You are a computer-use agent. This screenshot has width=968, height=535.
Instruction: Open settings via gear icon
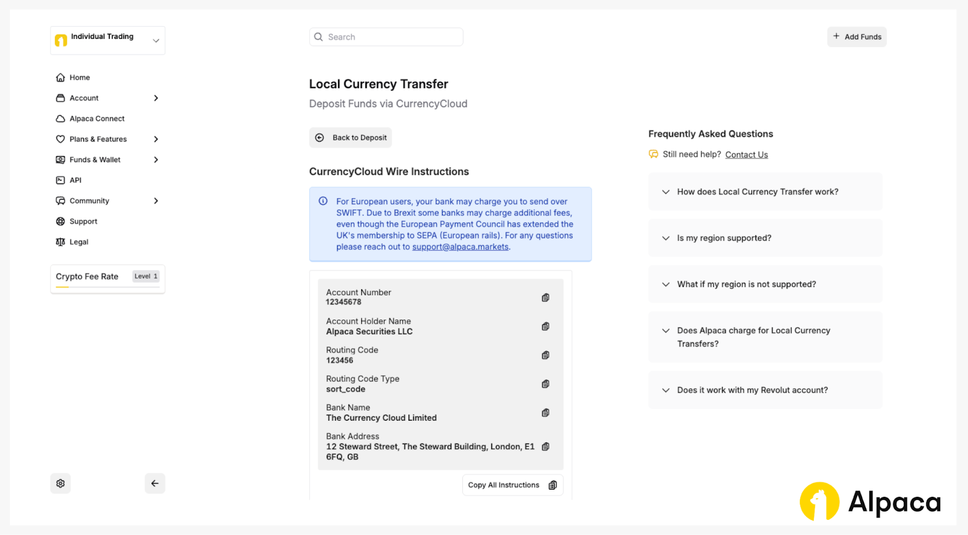pyautogui.click(x=60, y=484)
